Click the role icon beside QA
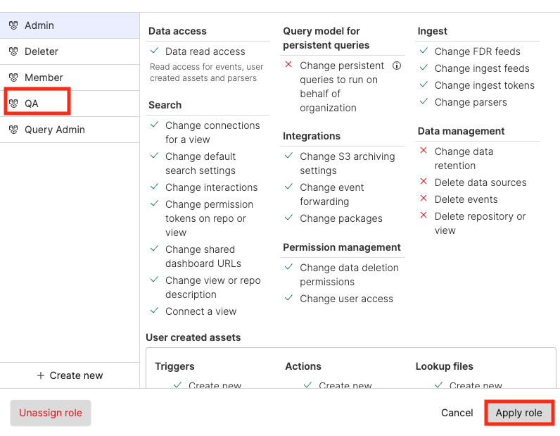The width and height of the screenshot is (560, 436). 13,104
